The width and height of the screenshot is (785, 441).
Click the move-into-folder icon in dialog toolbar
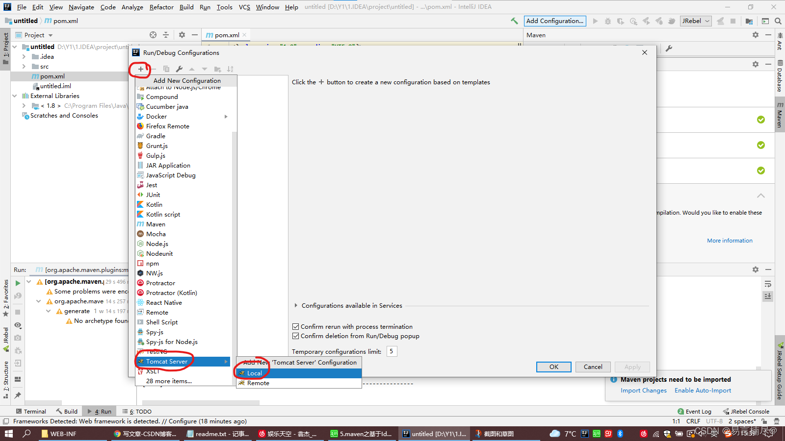(217, 69)
